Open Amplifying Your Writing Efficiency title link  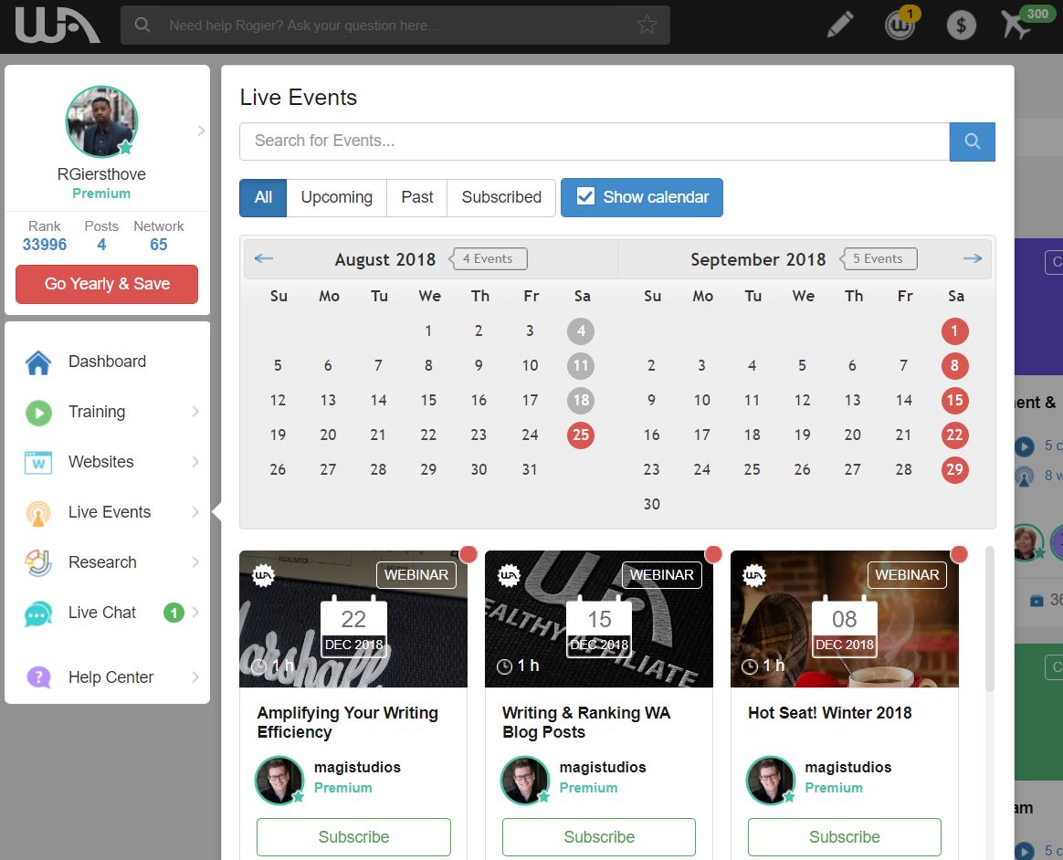[348, 722]
